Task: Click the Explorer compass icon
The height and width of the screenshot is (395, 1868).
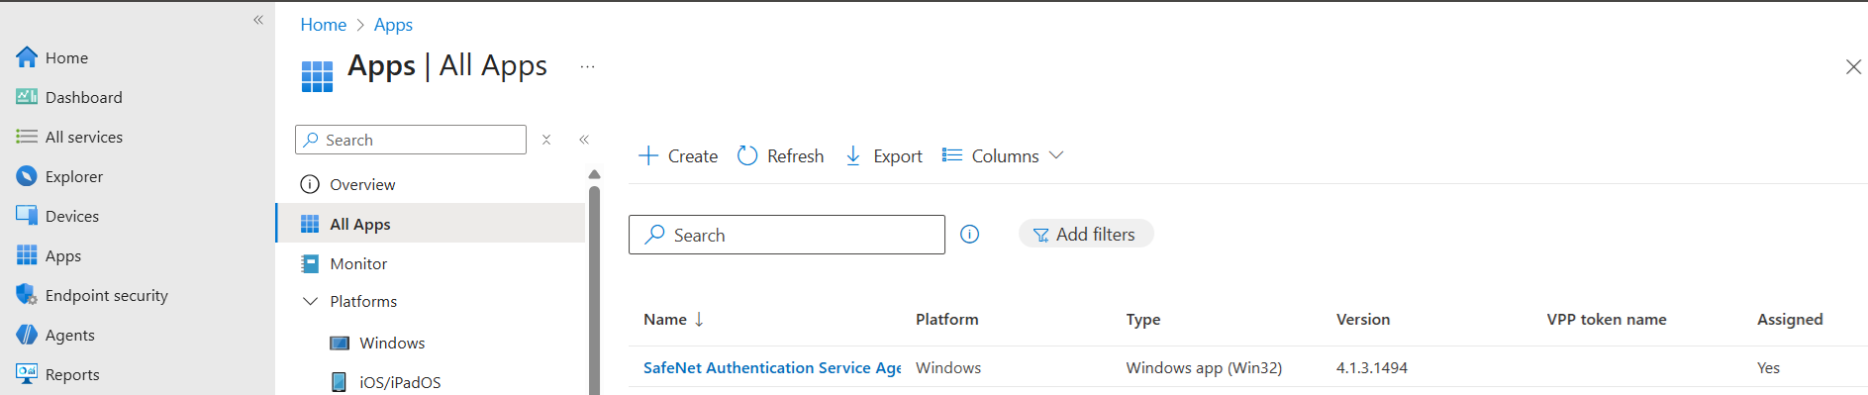Action: 27,176
